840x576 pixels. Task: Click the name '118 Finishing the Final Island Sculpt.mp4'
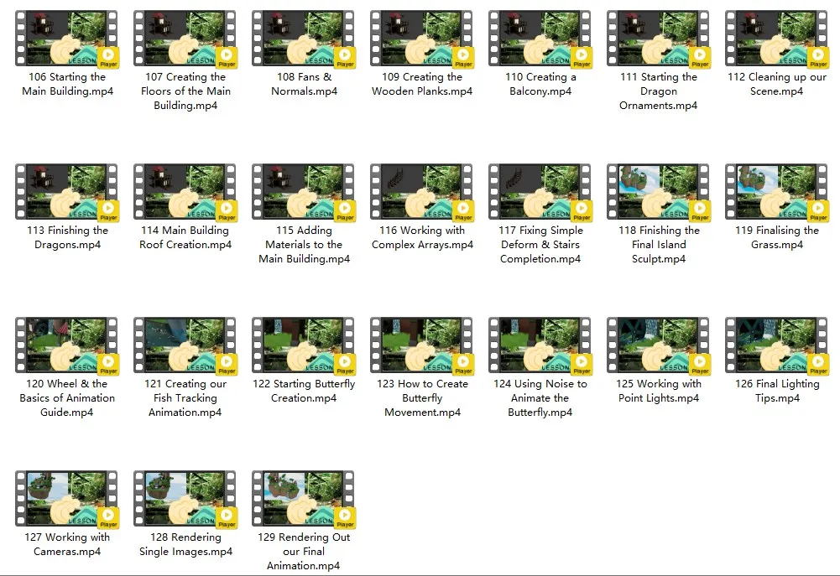click(x=659, y=245)
